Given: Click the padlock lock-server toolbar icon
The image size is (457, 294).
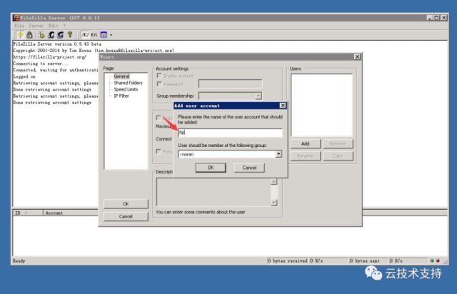Looking at the screenshot, I should coord(29,35).
